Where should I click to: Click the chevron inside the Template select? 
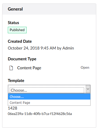coord(88,89)
